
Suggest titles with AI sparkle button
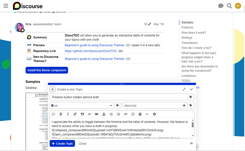pyautogui.click(x=191, y=97)
